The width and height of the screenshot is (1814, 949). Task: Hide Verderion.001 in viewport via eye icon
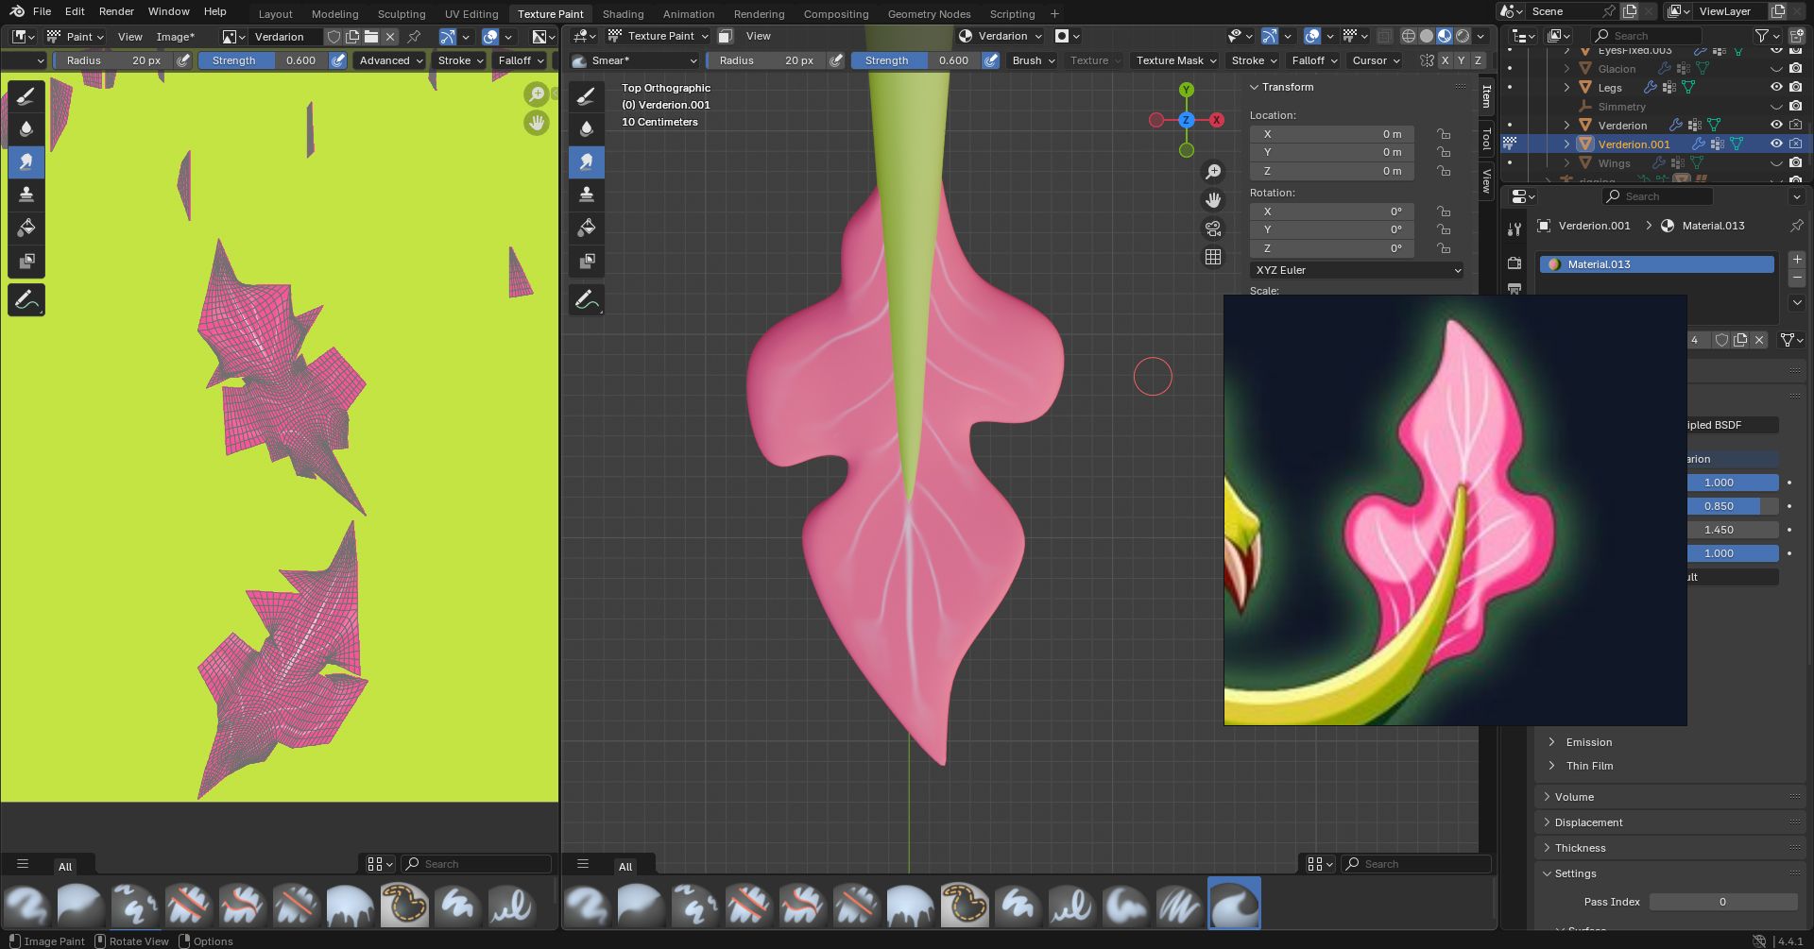1776,144
